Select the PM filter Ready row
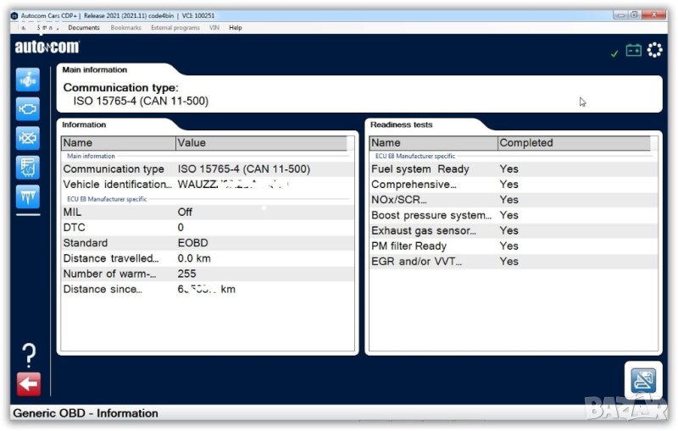Viewport: 678px width, 431px height. coord(508,246)
